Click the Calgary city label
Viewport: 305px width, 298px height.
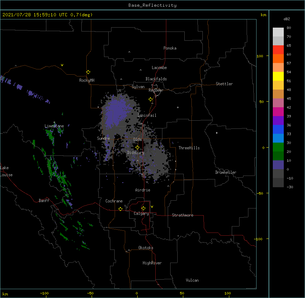tap(141, 213)
